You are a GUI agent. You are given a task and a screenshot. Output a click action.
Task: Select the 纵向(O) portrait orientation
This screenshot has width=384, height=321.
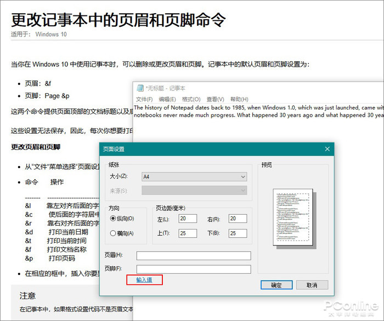(x=122, y=219)
